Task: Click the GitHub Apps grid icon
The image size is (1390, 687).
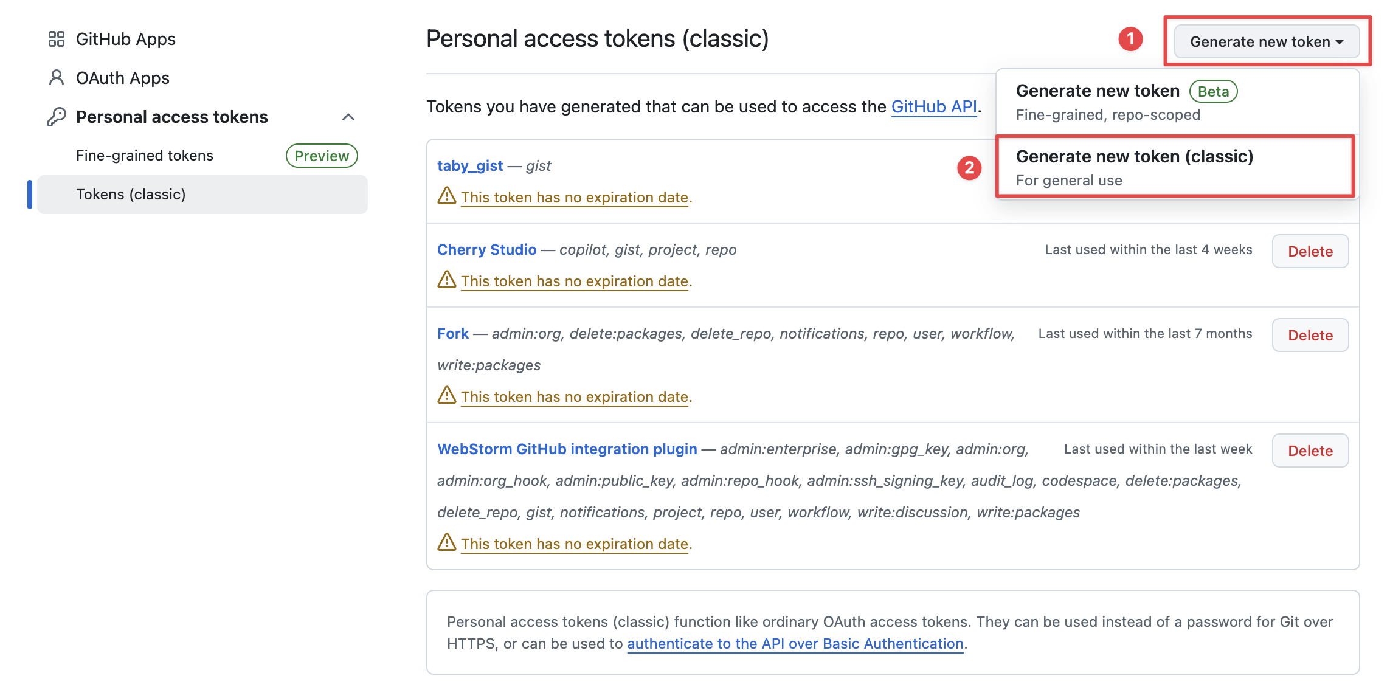Action: (57, 39)
